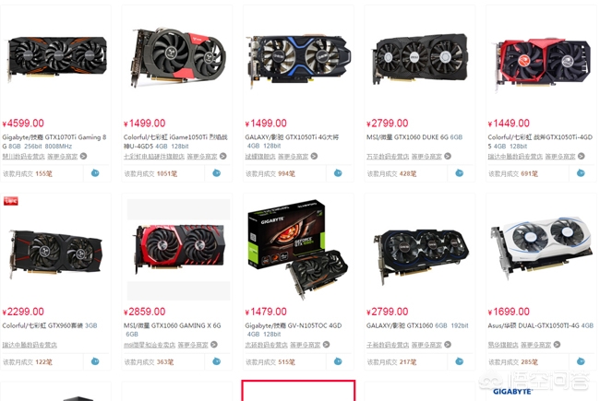The width and height of the screenshot is (600, 401).
Task: Open the MSI GTX1060 GAMING X 6G title link
Action: click(173, 329)
